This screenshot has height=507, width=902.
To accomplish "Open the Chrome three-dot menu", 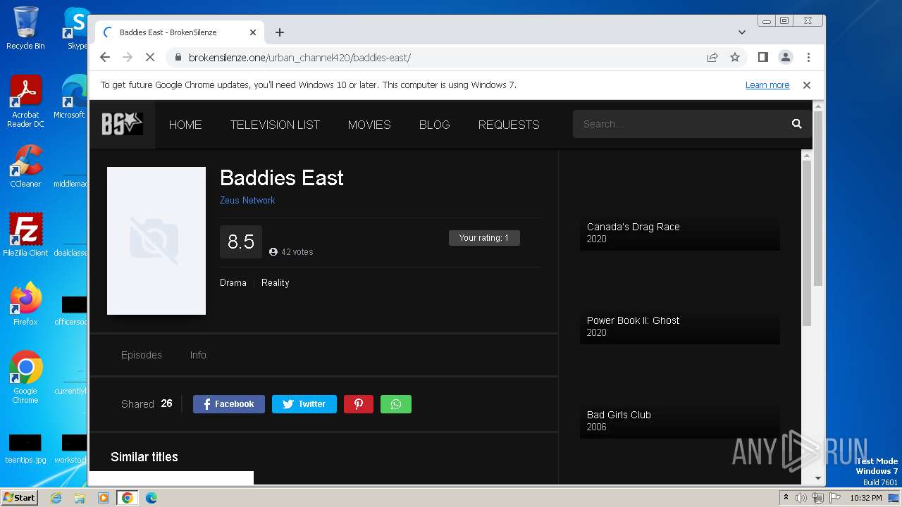I will pyautogui.click(x=808, y=58).
